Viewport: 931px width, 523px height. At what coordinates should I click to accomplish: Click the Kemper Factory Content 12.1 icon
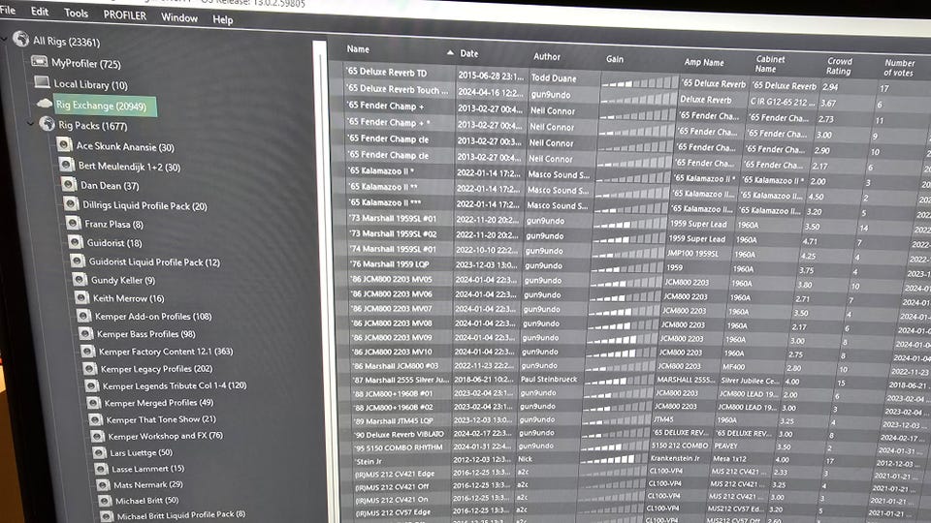(88, 351)
